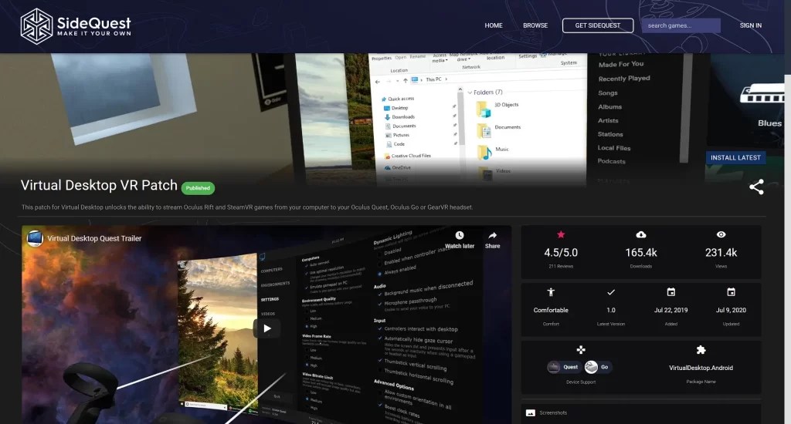This screenshot has height=424, width=791.
Task: Click the GET SIDEQUEST button
Action: tap(598, 25)
